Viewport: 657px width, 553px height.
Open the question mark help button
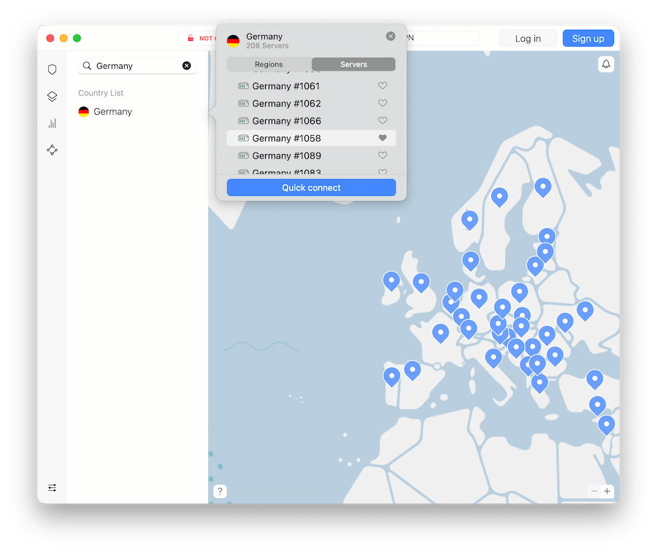pos(220,492)
